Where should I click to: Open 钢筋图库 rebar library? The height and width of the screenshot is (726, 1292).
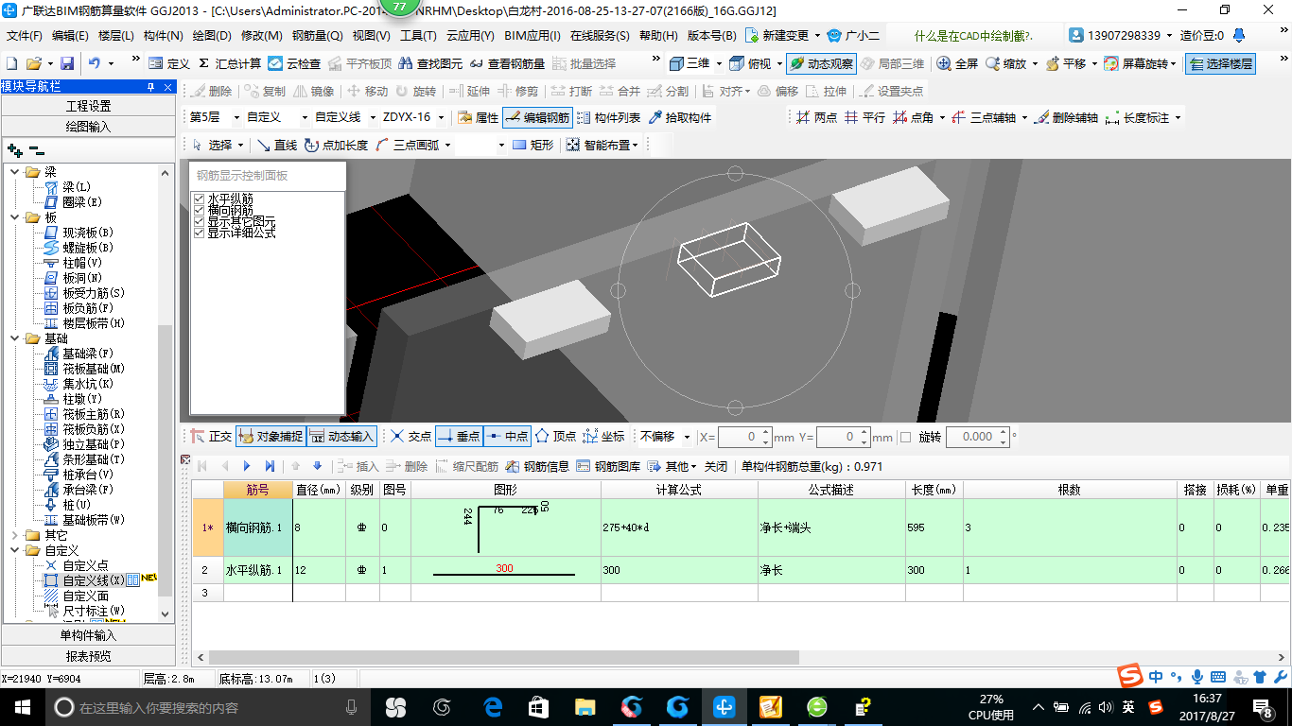[608, 466]
